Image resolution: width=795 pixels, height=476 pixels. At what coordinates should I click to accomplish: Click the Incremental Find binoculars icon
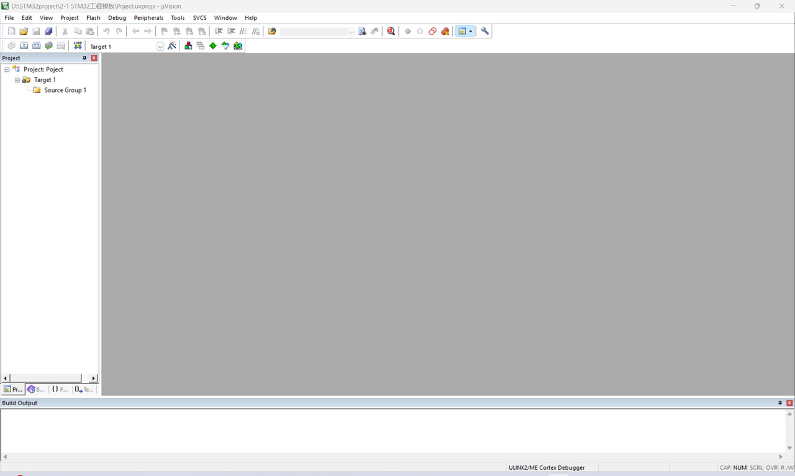pos(375,31)
